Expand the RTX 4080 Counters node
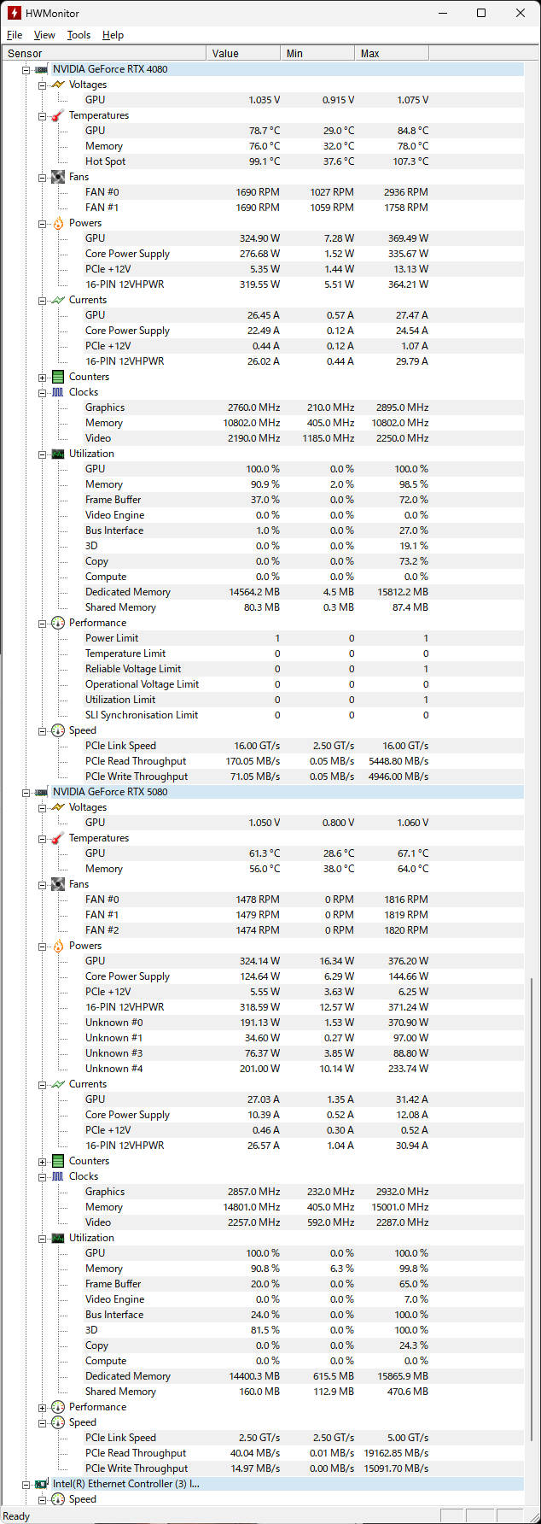The width and height of the screenshot is (541, 1524). pos(42,377)
